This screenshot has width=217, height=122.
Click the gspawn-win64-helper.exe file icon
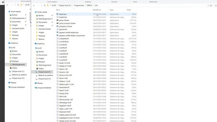(x=57, y=33)
